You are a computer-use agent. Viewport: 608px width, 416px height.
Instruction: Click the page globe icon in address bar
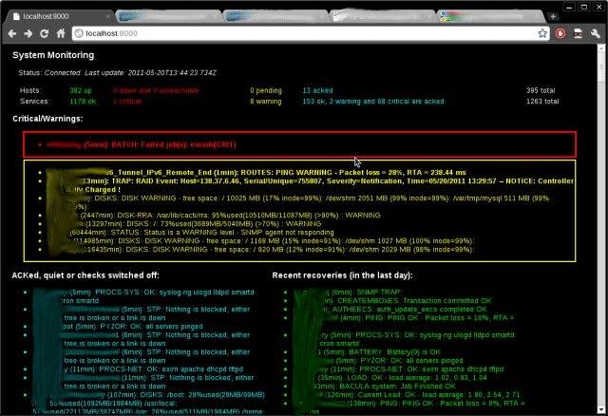[x=79, y=33]
